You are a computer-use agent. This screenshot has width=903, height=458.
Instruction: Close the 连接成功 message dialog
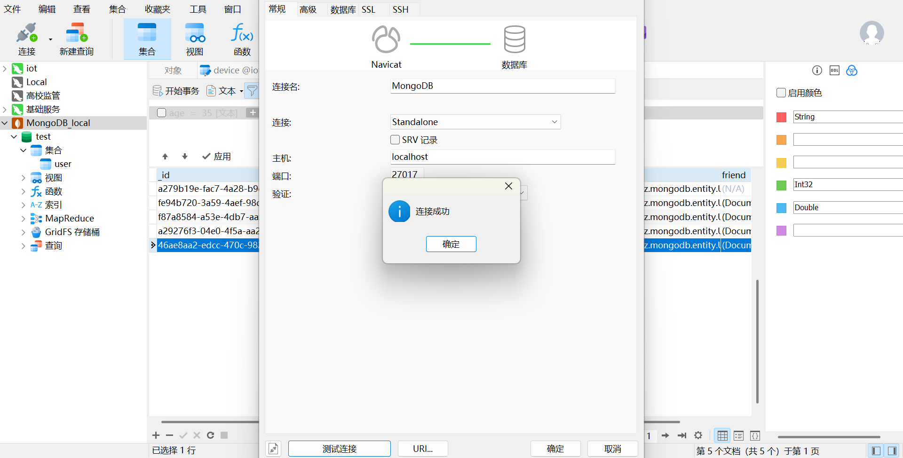point(508,186)
